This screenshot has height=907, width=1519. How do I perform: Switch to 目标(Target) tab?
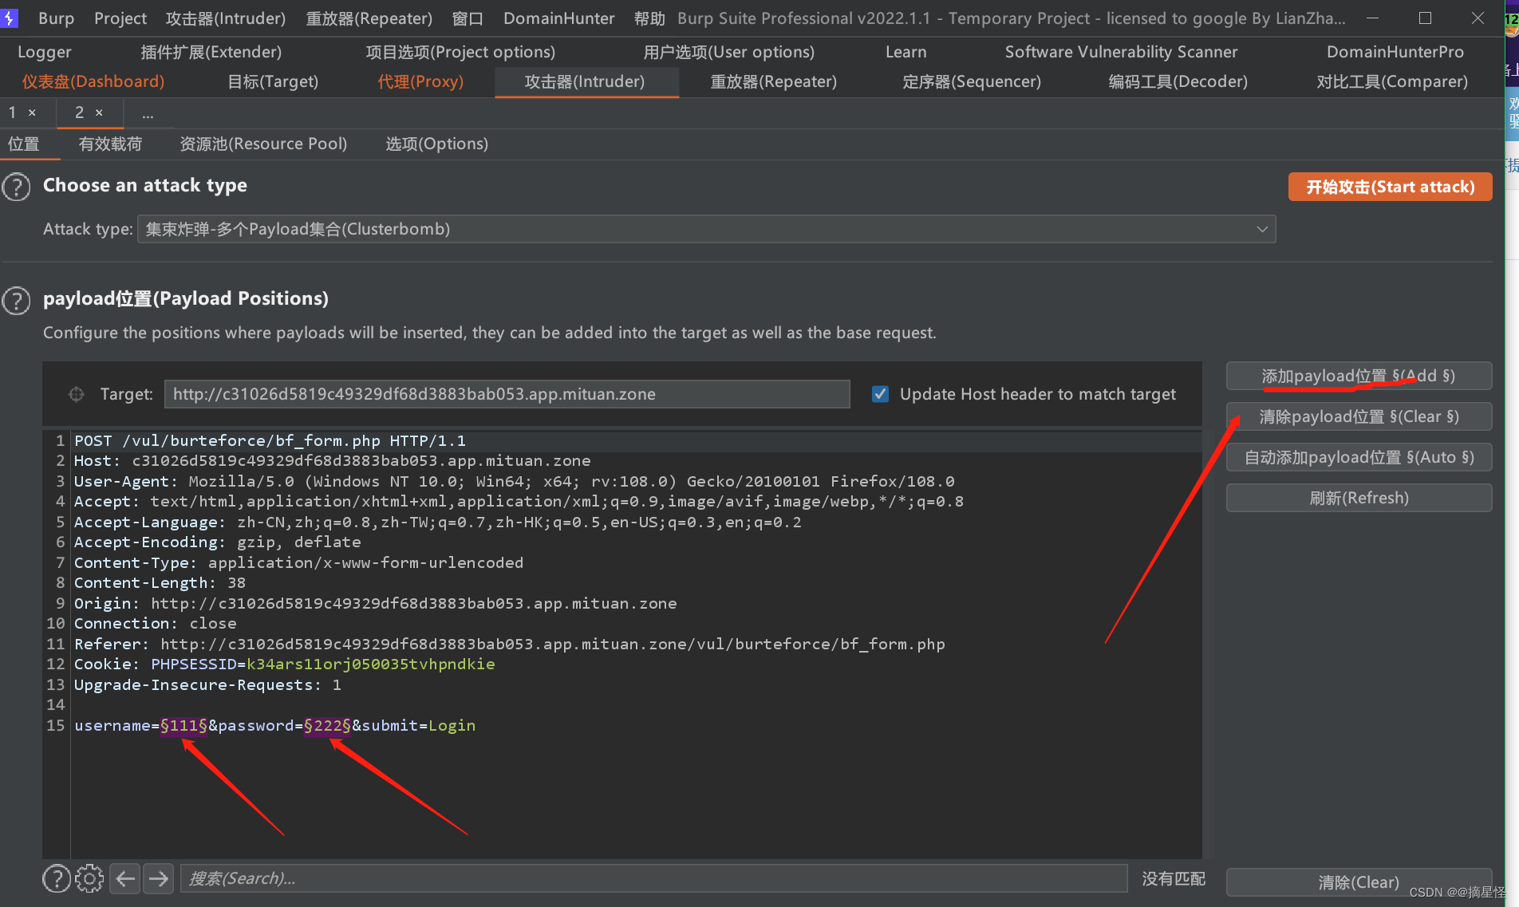pyautogui.click(x=273, y=81)
